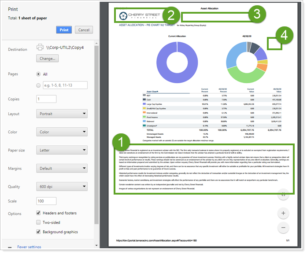Disable the Headers and footers checkbox
The width and height of the screenshot is (307, 254).
coord(39,213)
